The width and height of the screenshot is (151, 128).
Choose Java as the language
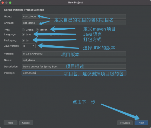[x=23, y=34]
